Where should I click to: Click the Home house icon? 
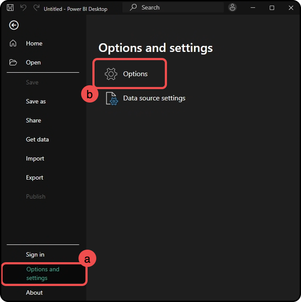tap(13, 43)
